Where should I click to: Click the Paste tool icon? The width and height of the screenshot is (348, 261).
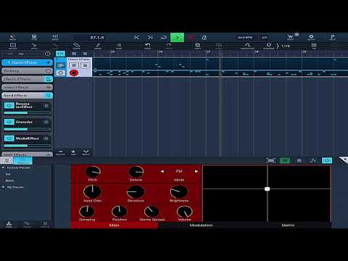point(219,46)
